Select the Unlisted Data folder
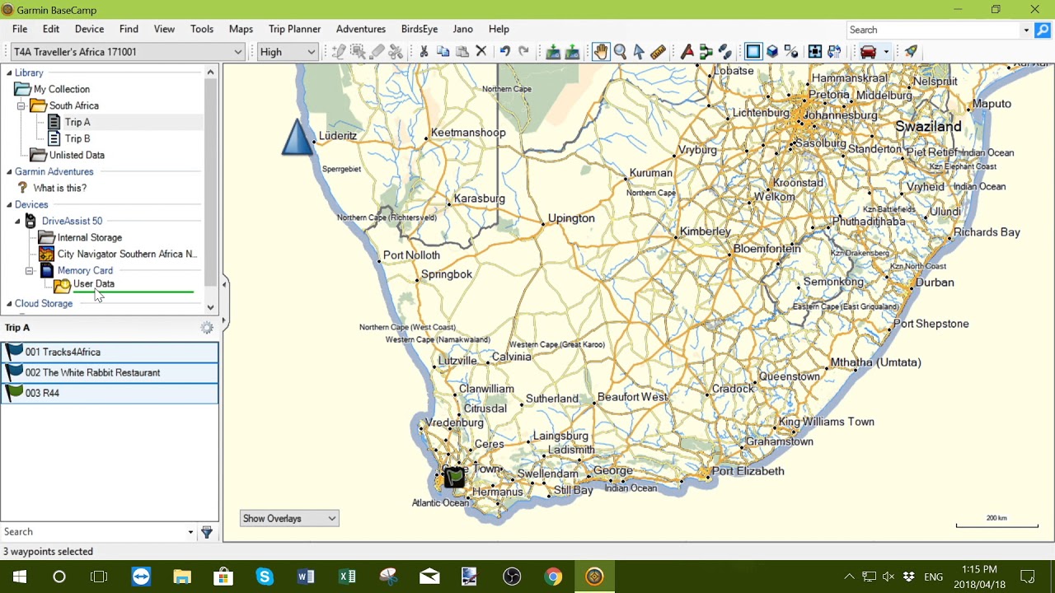This screenshot has height=593, width=1055. [x=77, y=155]
